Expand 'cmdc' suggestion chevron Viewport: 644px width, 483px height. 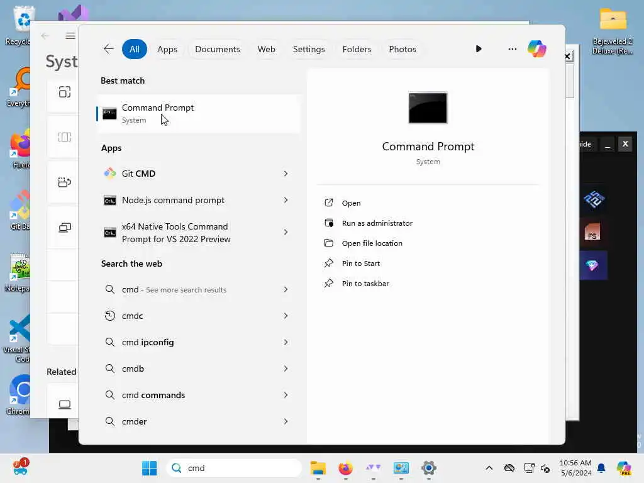[x=286, y=316]
